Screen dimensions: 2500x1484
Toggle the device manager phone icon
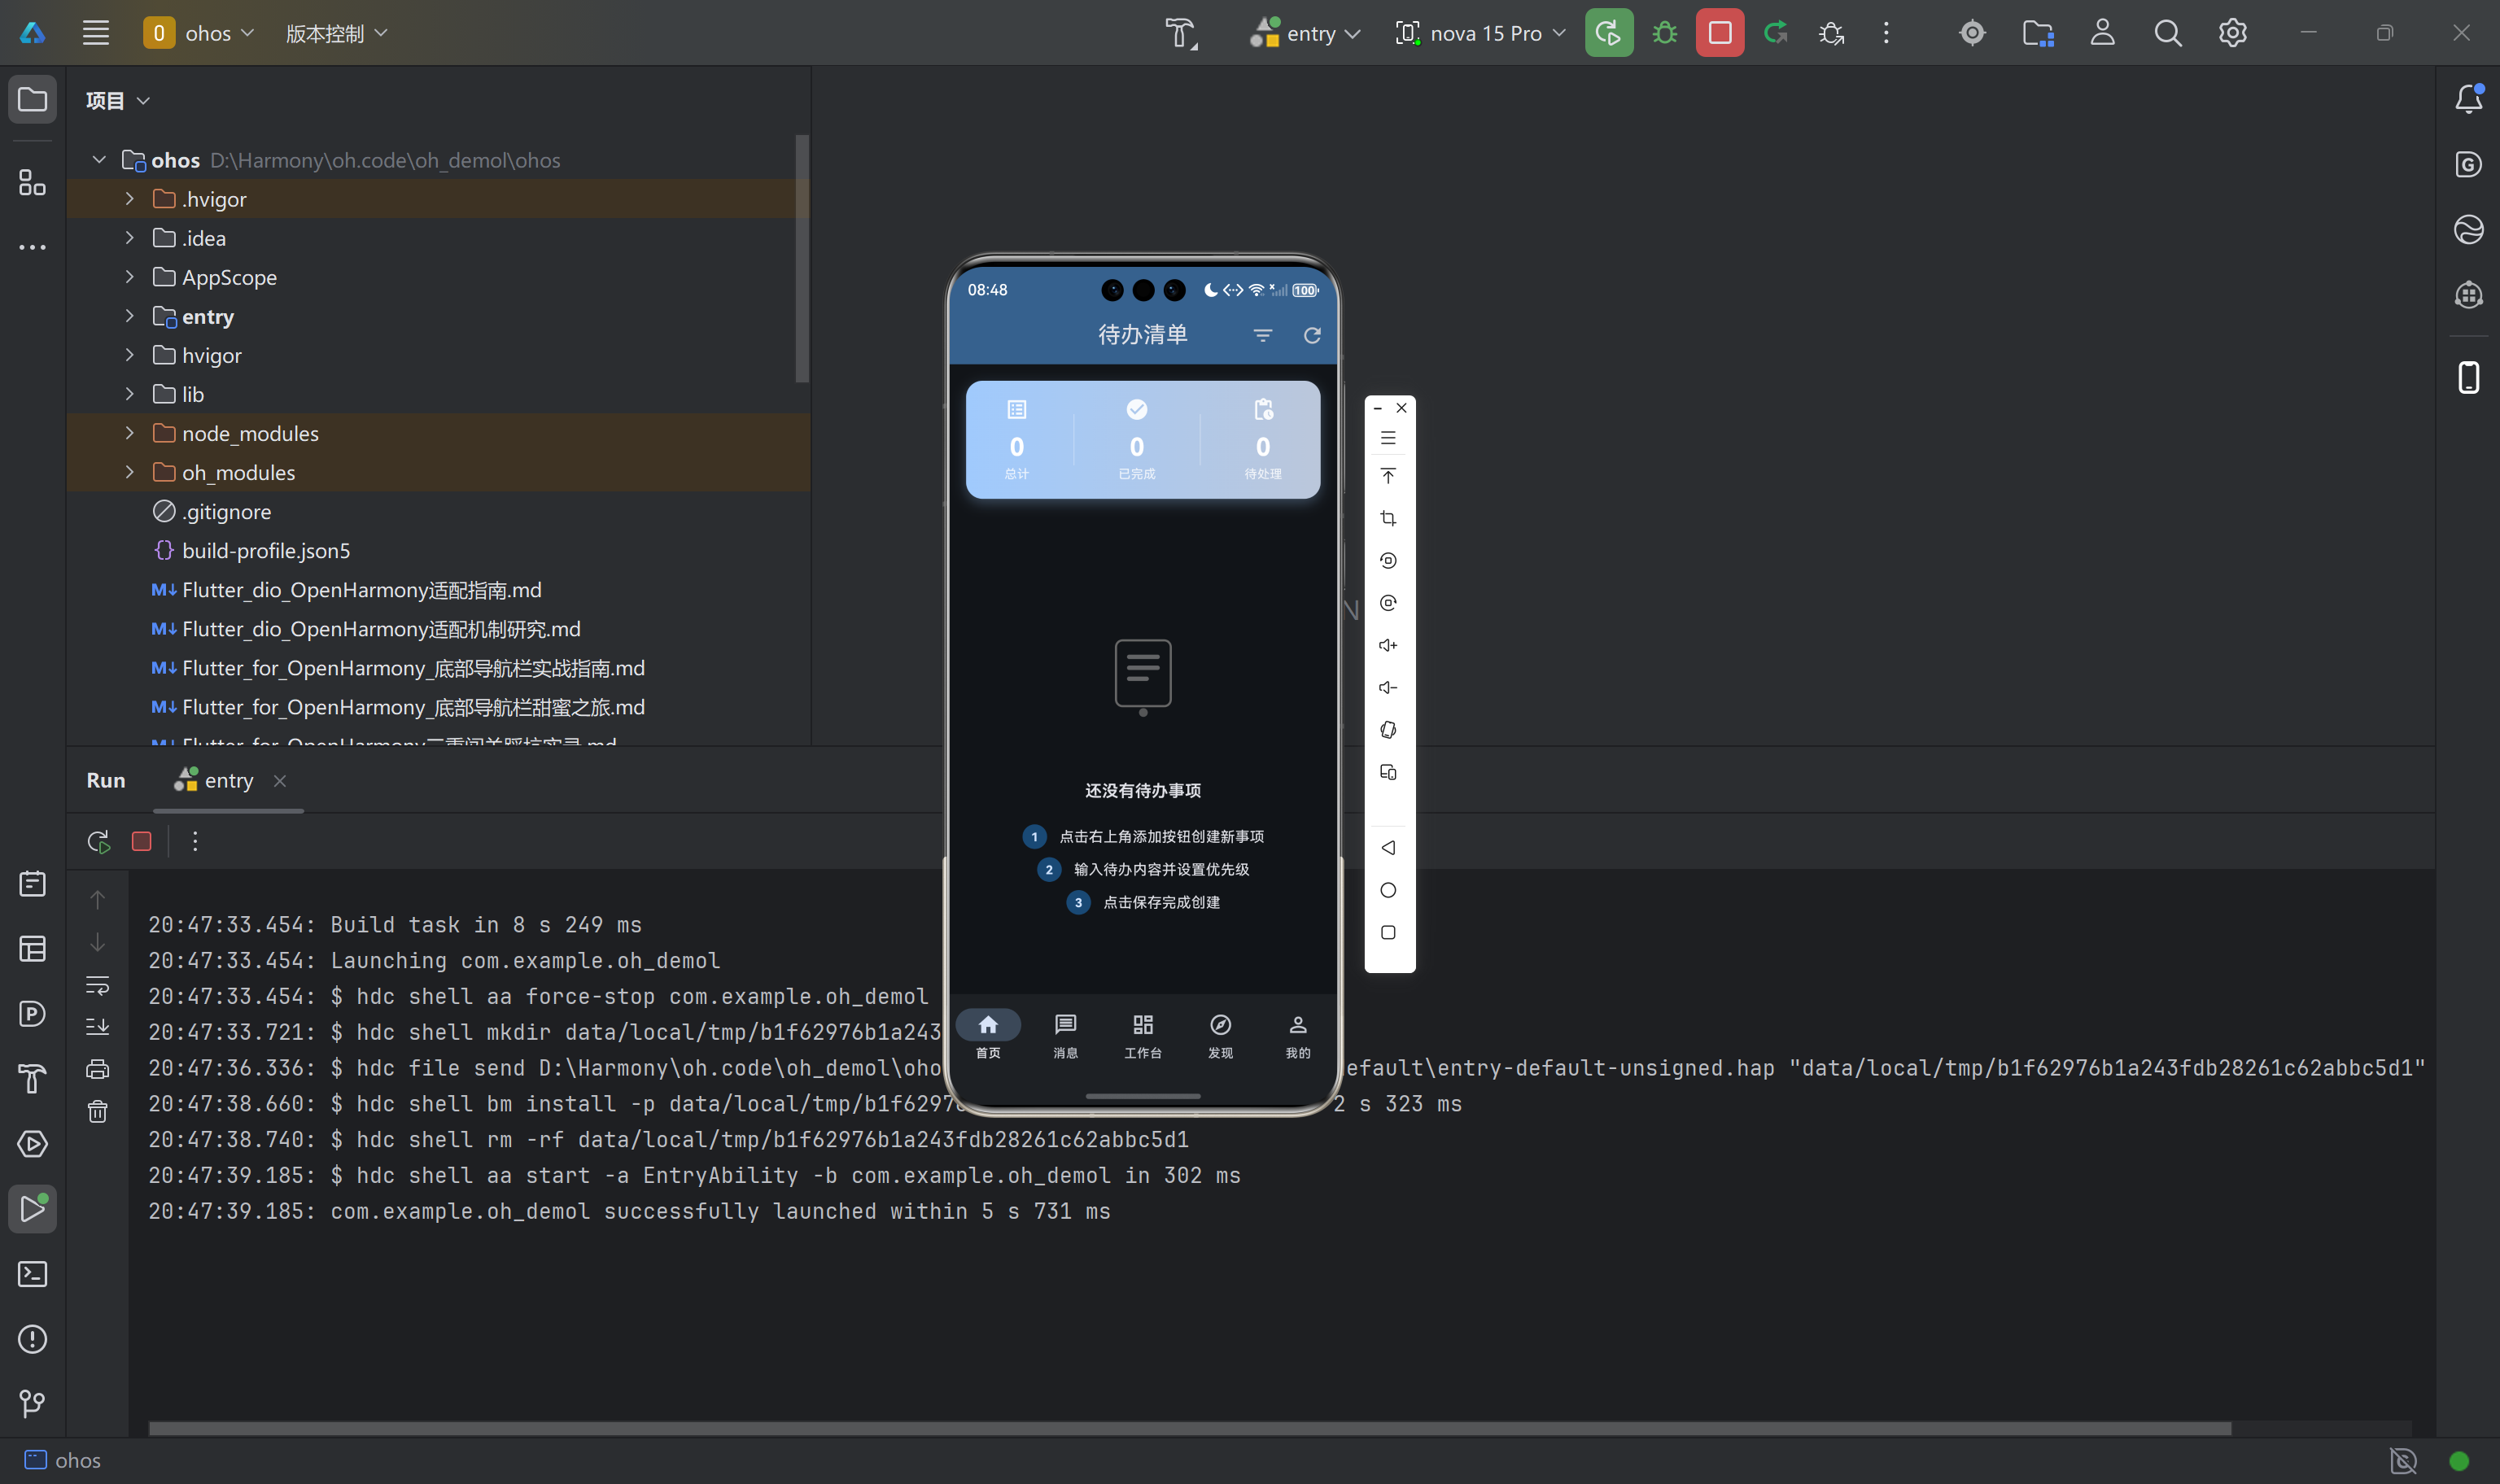click(x=2468, y=377)
